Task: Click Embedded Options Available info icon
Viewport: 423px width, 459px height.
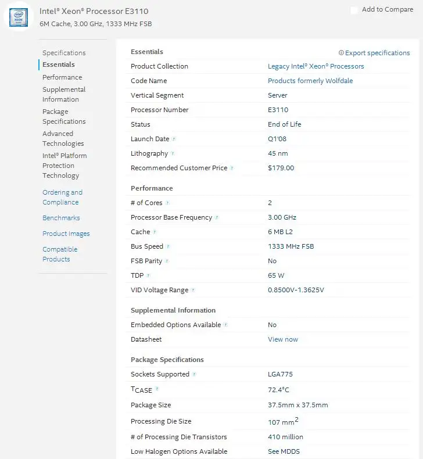Action: click(225, 325)
